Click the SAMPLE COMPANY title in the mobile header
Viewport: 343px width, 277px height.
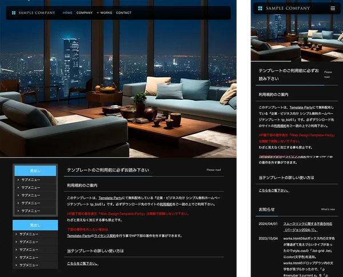288,9
